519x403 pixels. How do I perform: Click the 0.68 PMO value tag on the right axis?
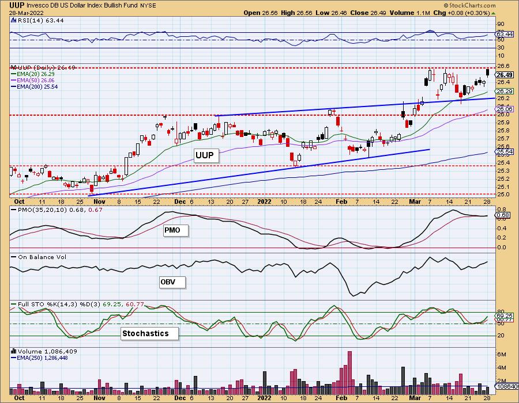[503, 215]
